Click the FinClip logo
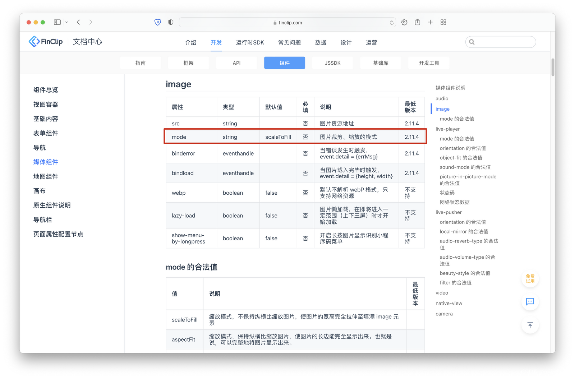 click(x=45, y=41)
